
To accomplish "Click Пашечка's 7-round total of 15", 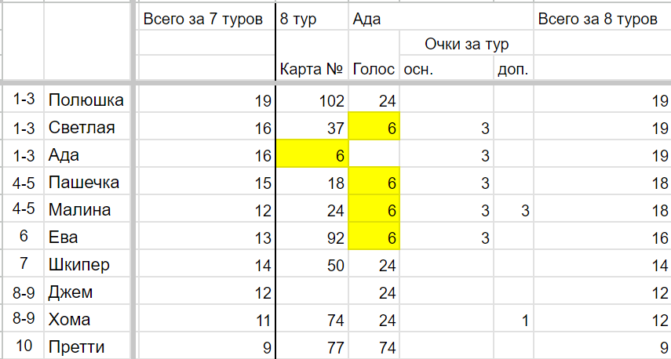I will 206,183.
